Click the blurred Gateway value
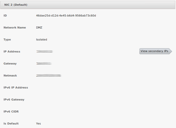Image resolution: width=176 pixels, height=128 pixels. pyautogui.click(x=44, y=63)
